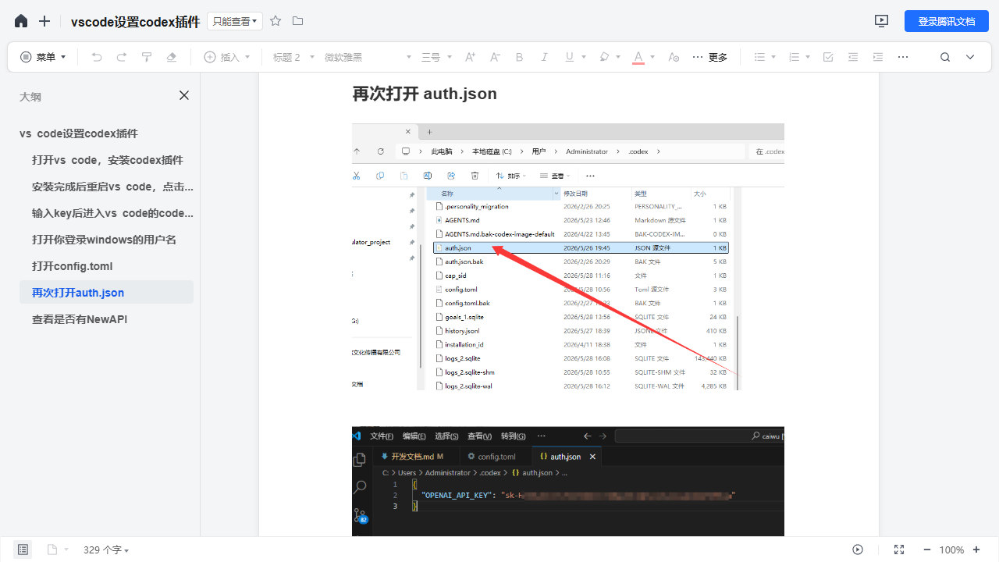Toggle italic formatting
999x562 pixels.
545,57
